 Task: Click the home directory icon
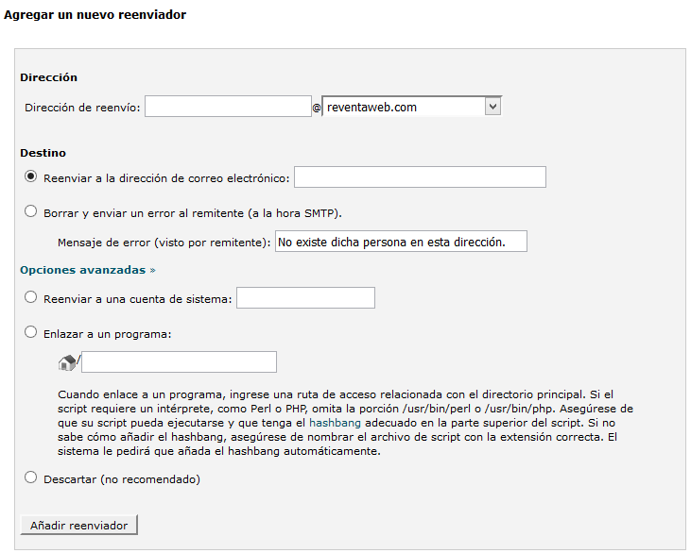66,361
